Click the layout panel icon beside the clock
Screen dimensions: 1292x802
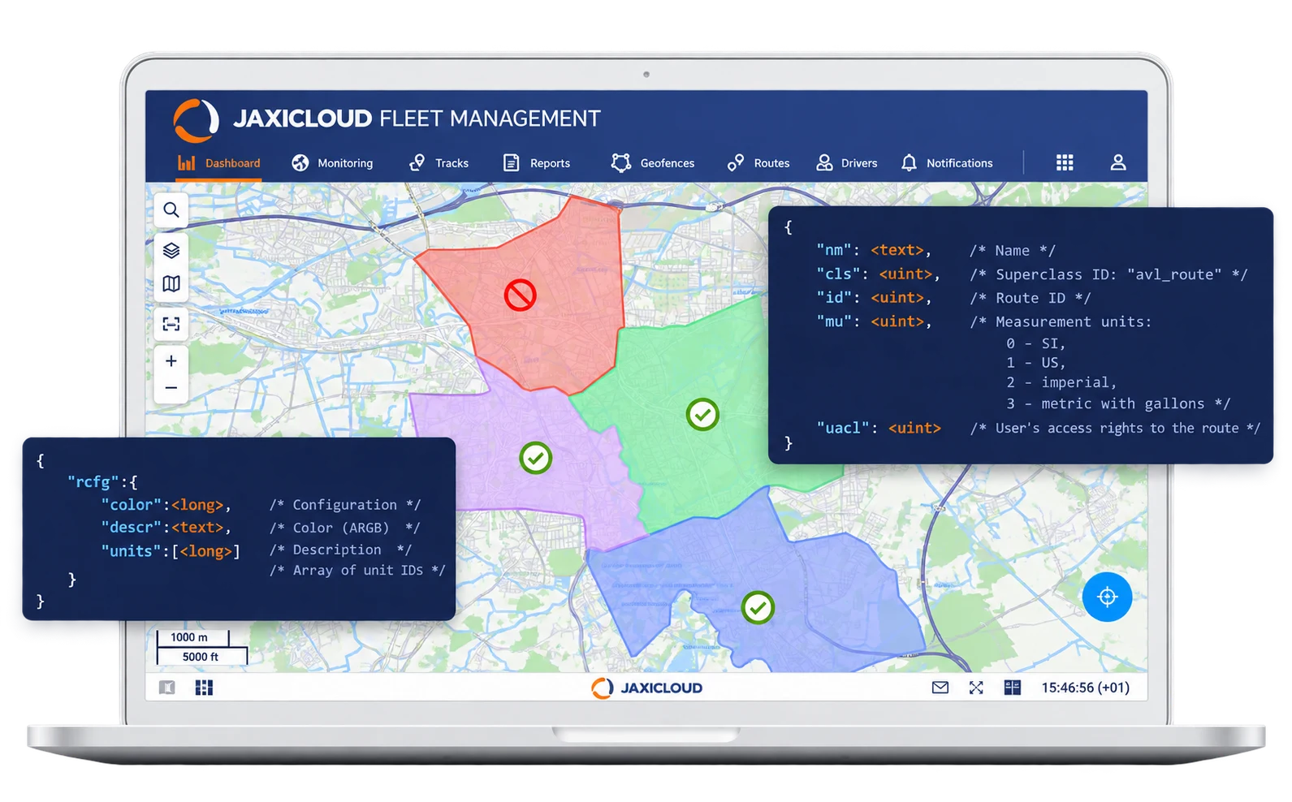coord(1012,688)
